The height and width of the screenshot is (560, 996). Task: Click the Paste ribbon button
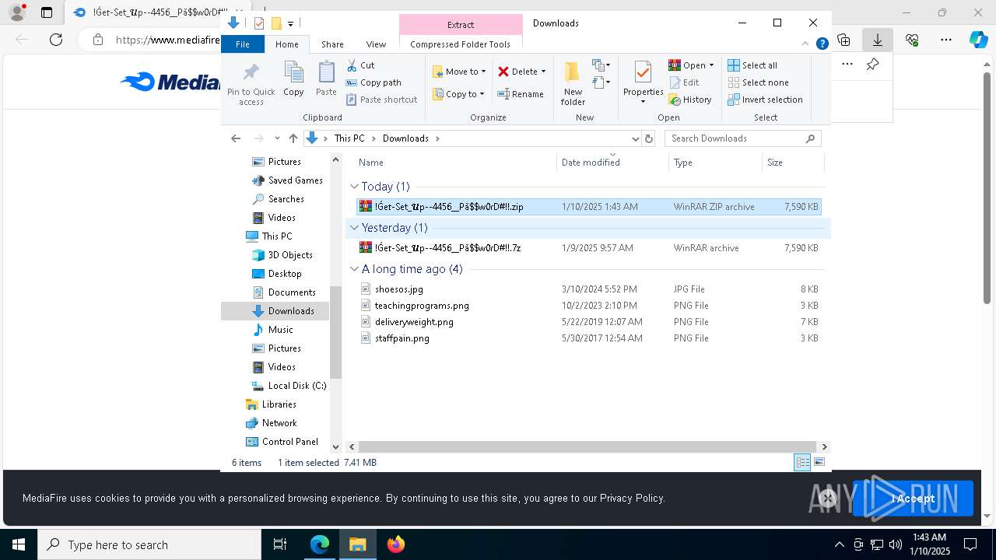tap(326, 79)
